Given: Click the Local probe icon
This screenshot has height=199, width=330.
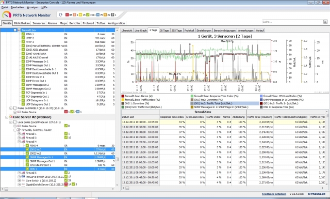Looking at the screenshot, I should point(15,122).
